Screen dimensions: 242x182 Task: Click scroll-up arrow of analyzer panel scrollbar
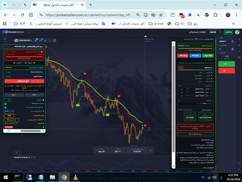coord(174,43)
